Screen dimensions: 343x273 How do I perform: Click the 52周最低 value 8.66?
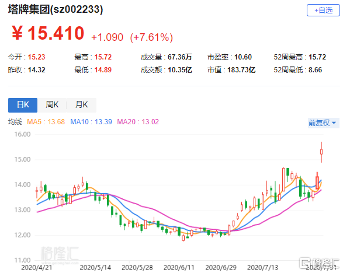315,70
